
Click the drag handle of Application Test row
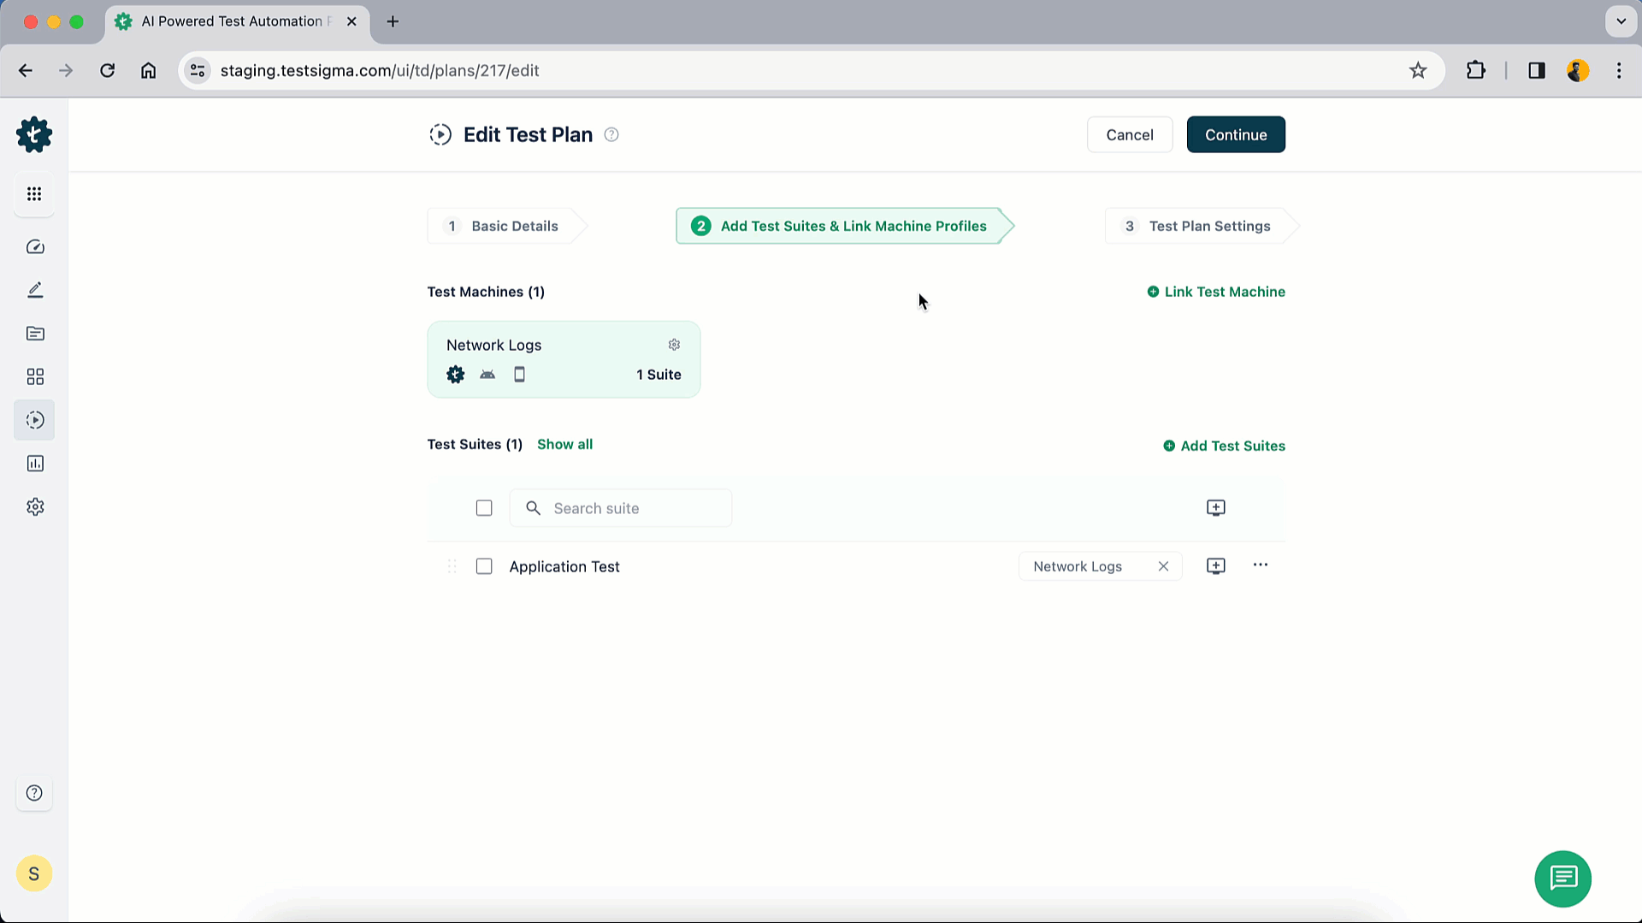click(452, 566)
